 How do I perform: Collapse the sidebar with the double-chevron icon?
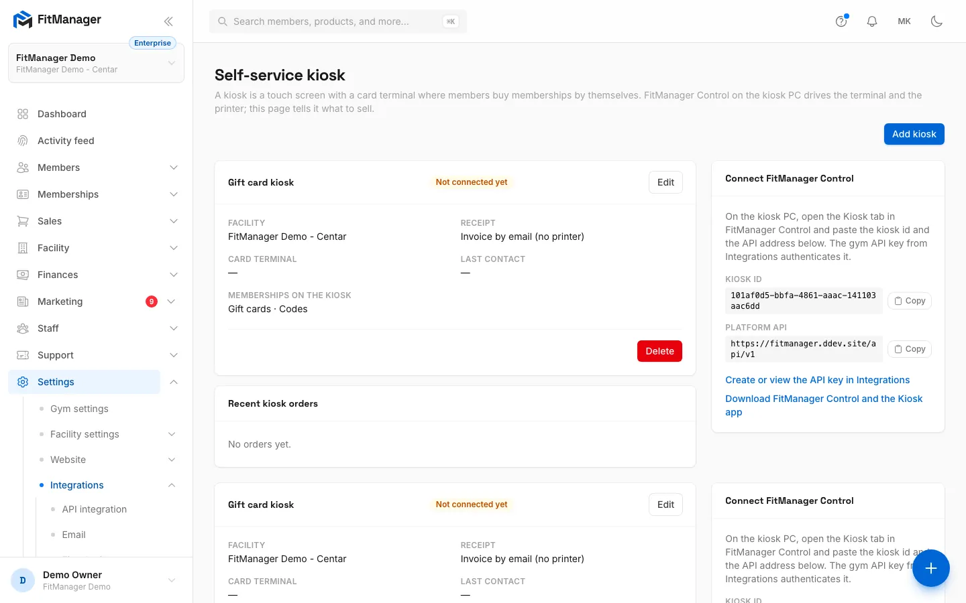168,21
